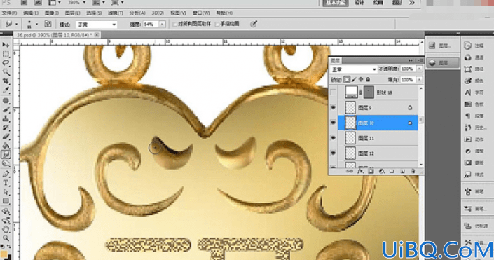Open the 窗口(W) menu

coord(201,13)
